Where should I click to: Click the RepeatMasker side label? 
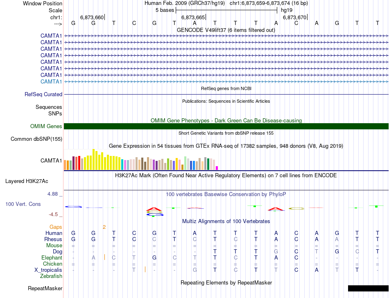click(x=45, y=288)
